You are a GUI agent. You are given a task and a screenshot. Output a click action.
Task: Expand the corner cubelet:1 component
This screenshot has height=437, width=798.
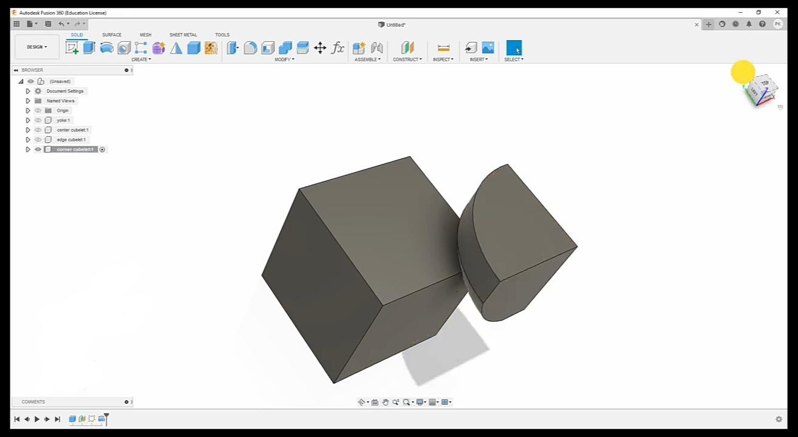point(28,149)
